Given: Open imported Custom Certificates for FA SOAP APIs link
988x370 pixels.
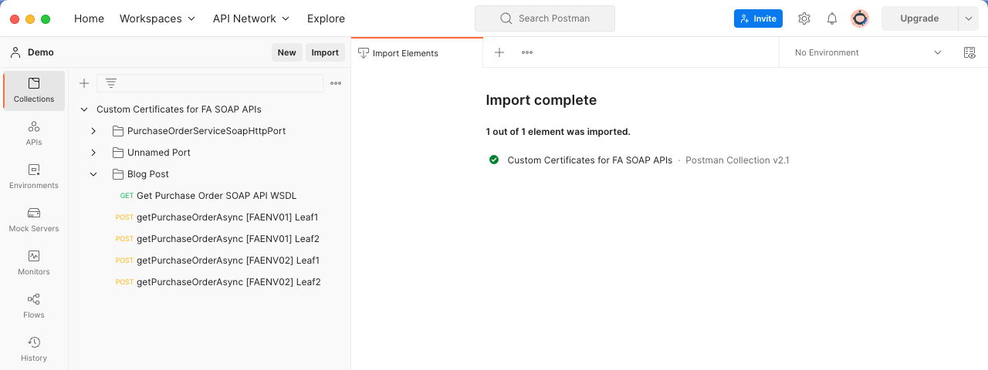Looking at the screenshot, I should point(590,160).
